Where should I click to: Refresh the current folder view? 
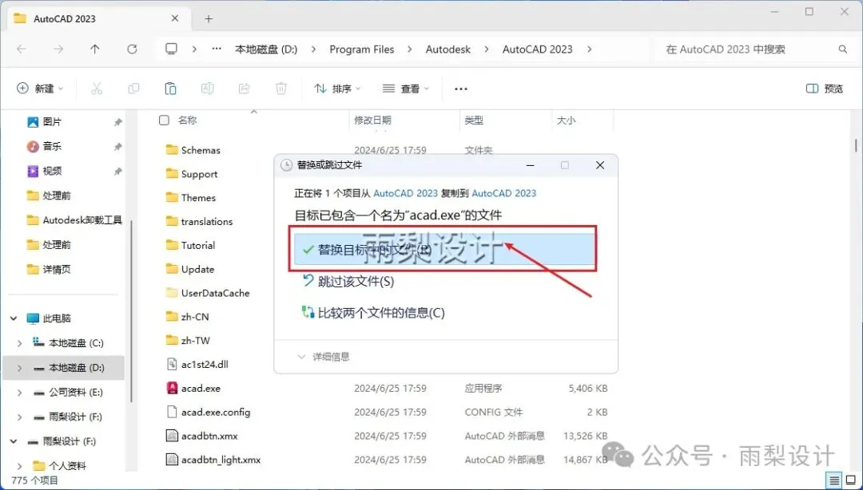132,49
